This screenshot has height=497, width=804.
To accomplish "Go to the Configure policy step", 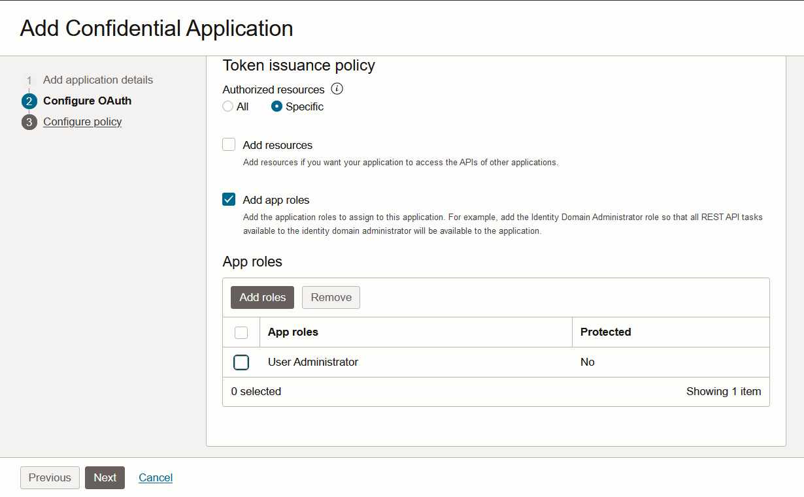I will [82, 122].
